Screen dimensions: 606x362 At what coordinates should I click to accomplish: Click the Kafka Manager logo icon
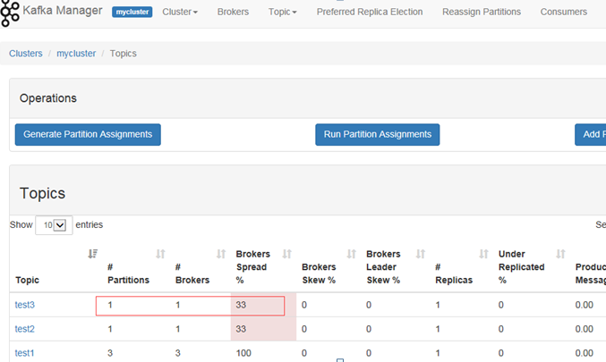(9, 13)
